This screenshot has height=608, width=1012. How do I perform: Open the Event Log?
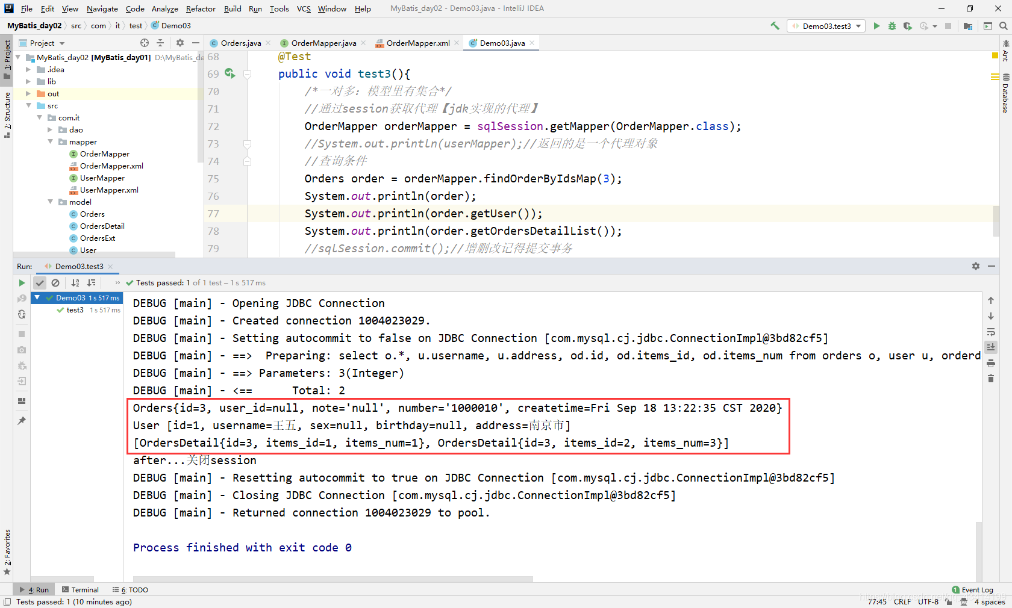click(x=972, y=590)
